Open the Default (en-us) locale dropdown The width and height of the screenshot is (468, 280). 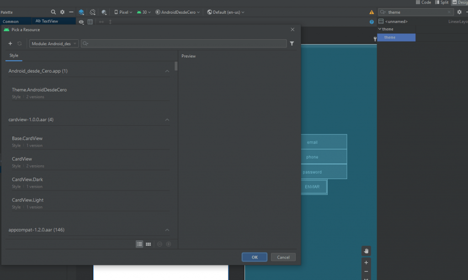click(x=226, y=12)
